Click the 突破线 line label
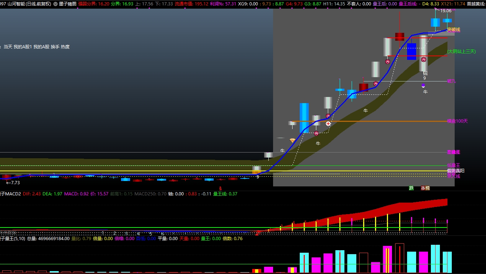Image resolution: width=486 pixels, height=274 pixels. tap(454, 30)
